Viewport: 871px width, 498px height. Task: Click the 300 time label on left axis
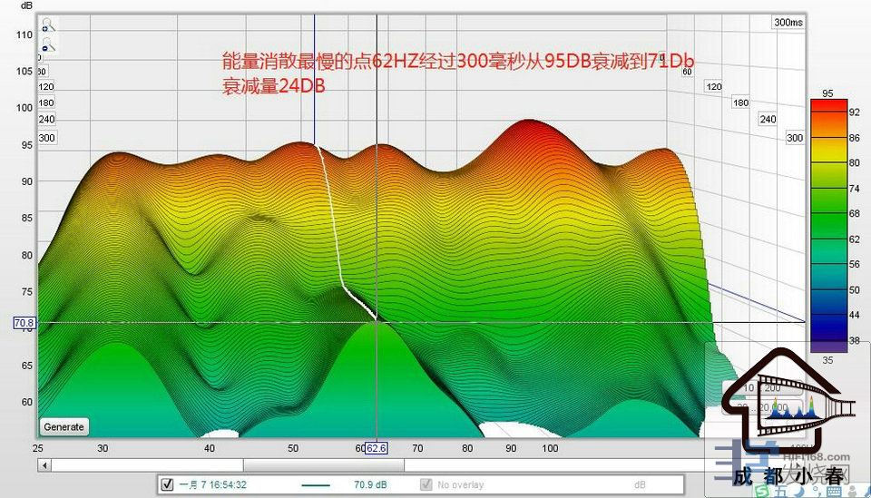point(46,138)
